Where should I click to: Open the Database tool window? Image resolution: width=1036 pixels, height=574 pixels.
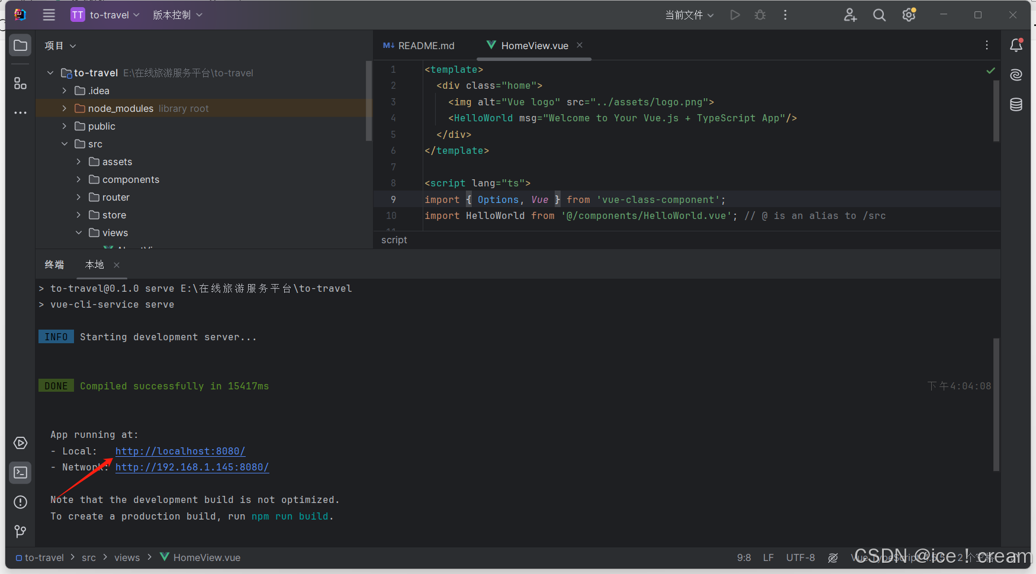click(x=1016, y=104)
